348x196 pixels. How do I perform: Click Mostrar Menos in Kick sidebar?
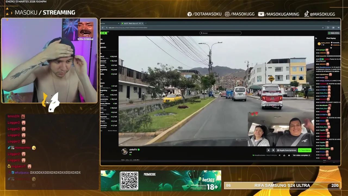pos(112,131)
